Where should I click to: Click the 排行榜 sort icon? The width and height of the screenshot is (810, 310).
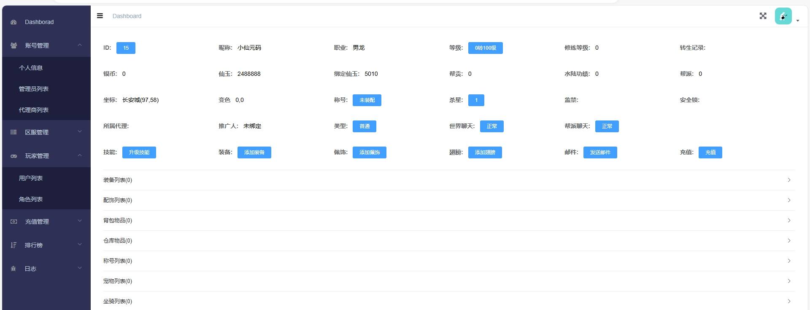tap(13, 245)
